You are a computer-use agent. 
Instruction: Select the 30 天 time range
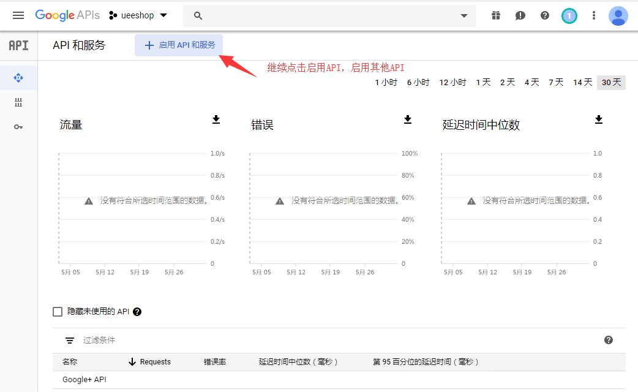612,82
